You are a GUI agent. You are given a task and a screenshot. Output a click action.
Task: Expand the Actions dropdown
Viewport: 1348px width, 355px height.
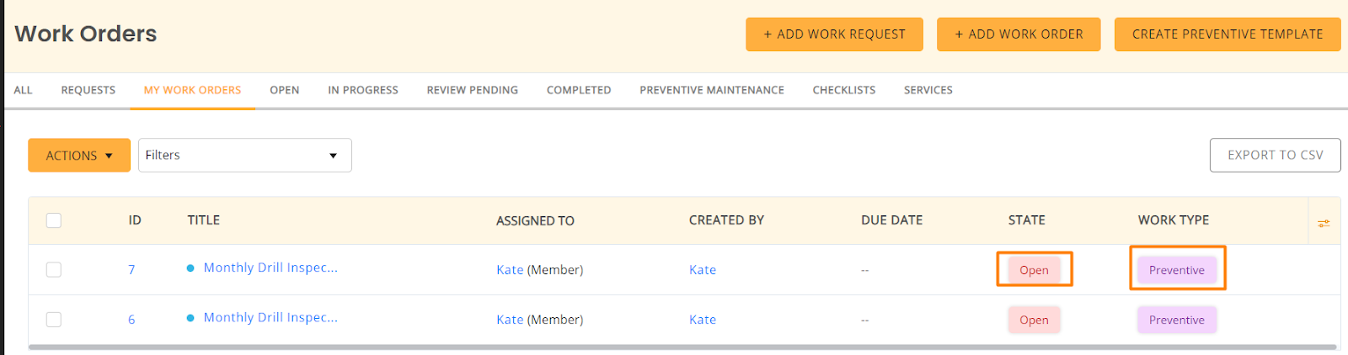[x=79, y=156]
